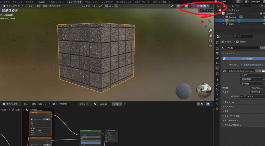This screenshot has height=146, width=265.
Task: Expand the Light item in outliner
Action: point(223,24)
